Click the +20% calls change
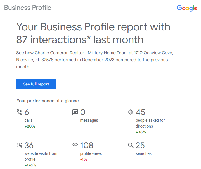Viewport: 201px width, 169px height. [x=30, y=126]
